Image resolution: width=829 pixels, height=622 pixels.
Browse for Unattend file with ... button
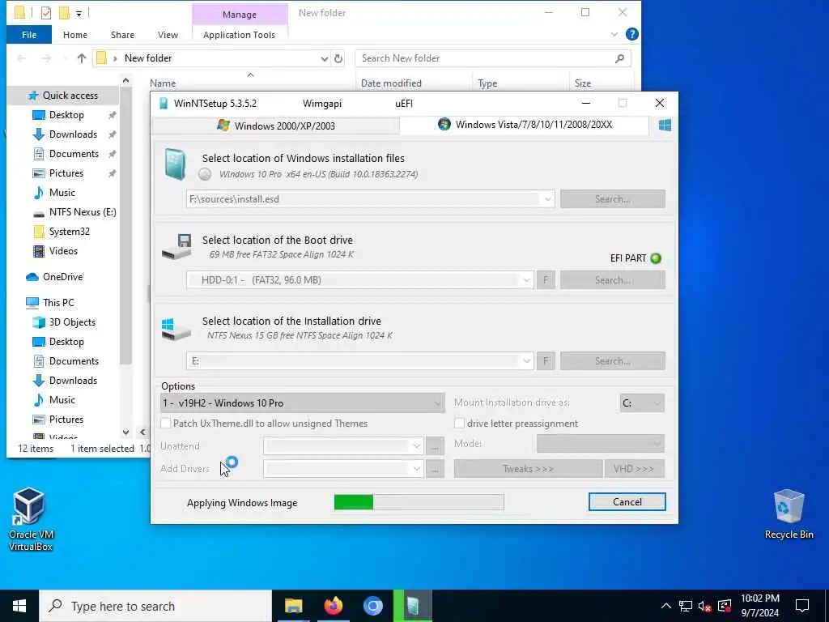point(435,446)
